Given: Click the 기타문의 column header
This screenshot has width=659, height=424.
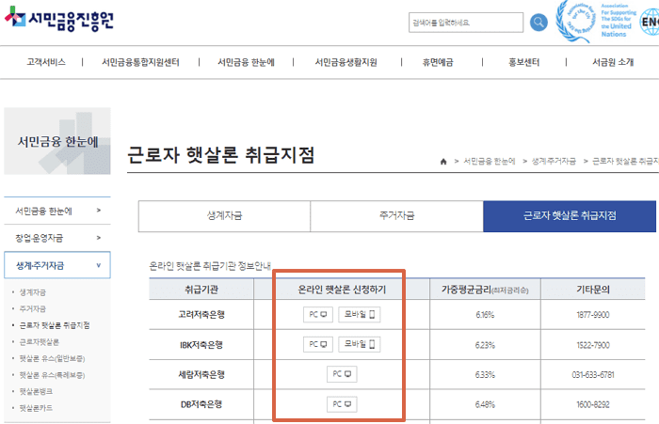Looking at the screenshot, I should pos(593,290).
